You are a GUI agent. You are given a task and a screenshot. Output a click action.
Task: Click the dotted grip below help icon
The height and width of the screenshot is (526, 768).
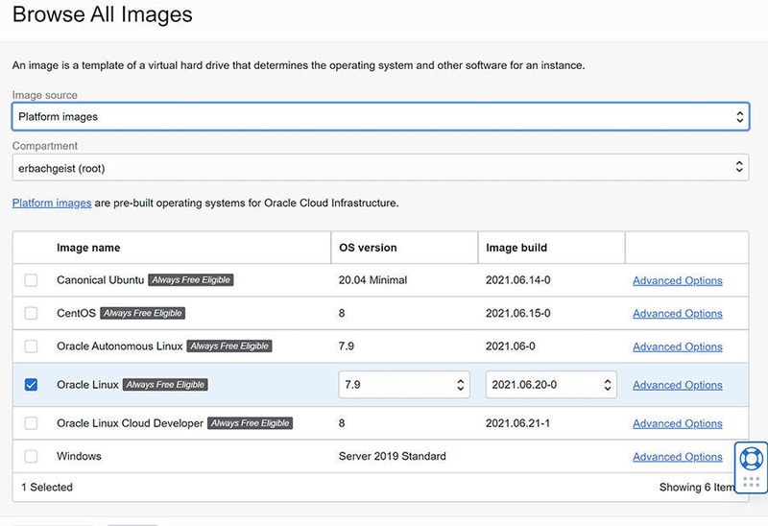(x=752, y=482)
